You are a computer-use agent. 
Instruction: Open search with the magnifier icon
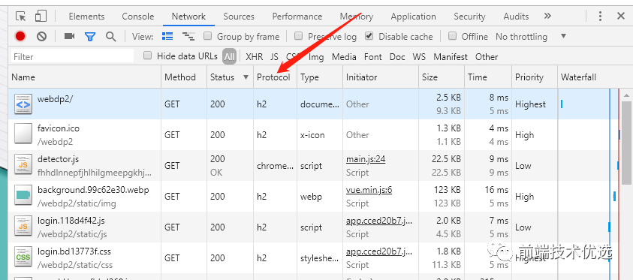pyautogui.click(x=110, y=36)
